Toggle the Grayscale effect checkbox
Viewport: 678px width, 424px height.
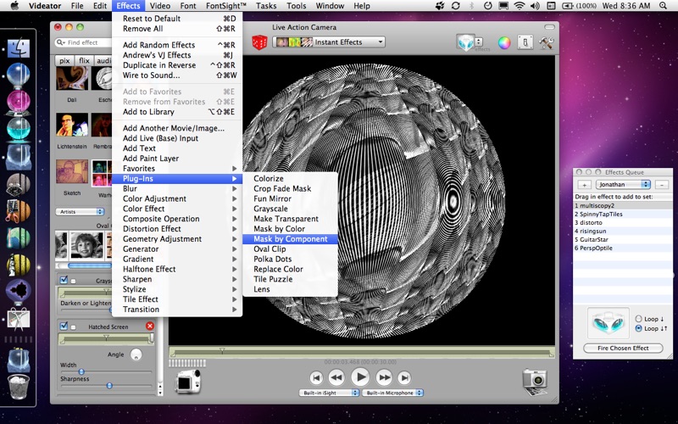click(64, 280)
